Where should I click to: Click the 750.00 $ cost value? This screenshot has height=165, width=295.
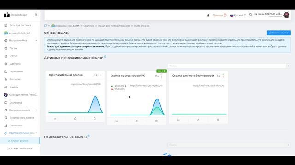click(x=119, y=89)
